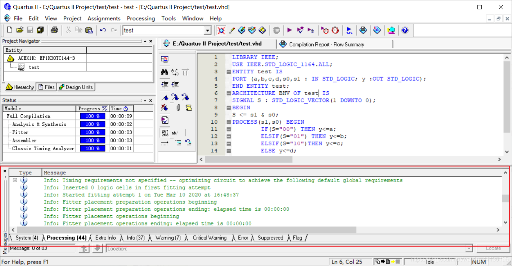512x266 pixels.
Task: Open Help with the question mark icon
Action: click(x=405, y=30)
